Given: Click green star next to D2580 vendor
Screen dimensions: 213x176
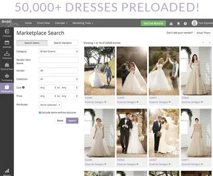Looking at the screenshot, I should click(x=105, y=102).
